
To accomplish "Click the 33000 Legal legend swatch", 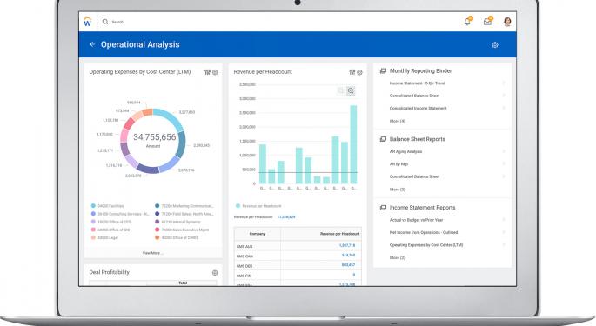I will pos(93,238).
